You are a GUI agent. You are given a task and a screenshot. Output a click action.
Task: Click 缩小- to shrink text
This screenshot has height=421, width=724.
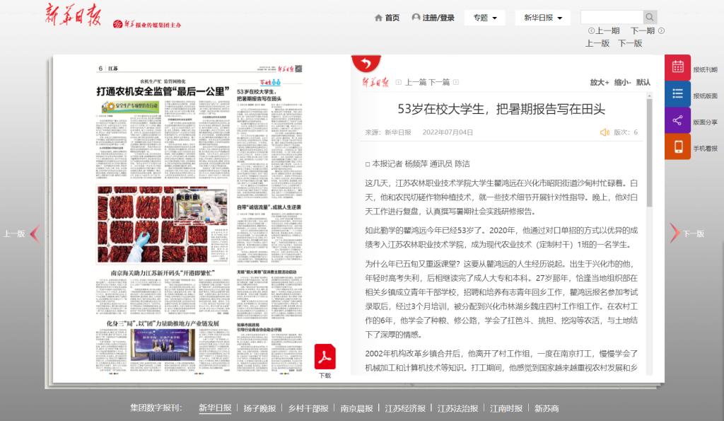622,82
